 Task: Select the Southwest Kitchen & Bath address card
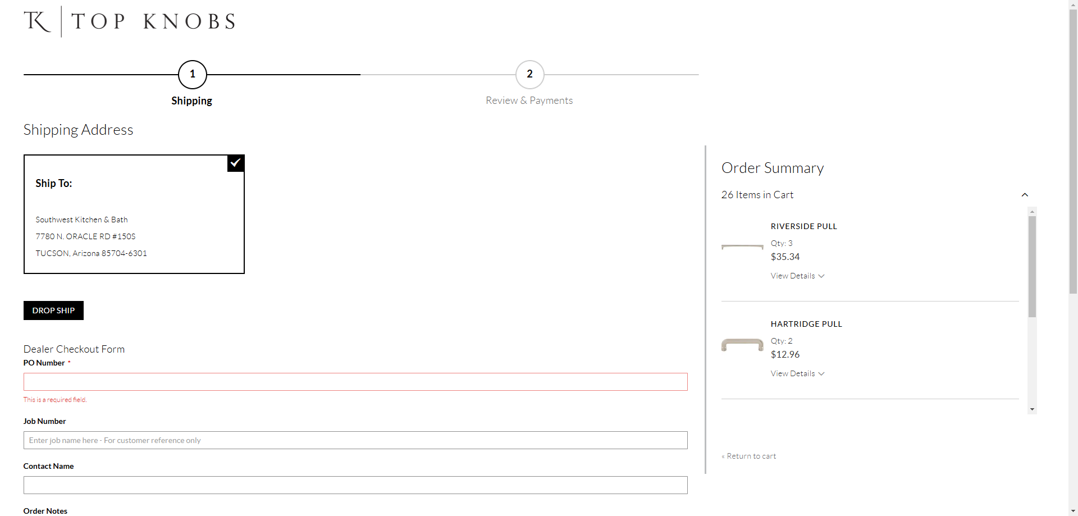(x=134, y=214)
